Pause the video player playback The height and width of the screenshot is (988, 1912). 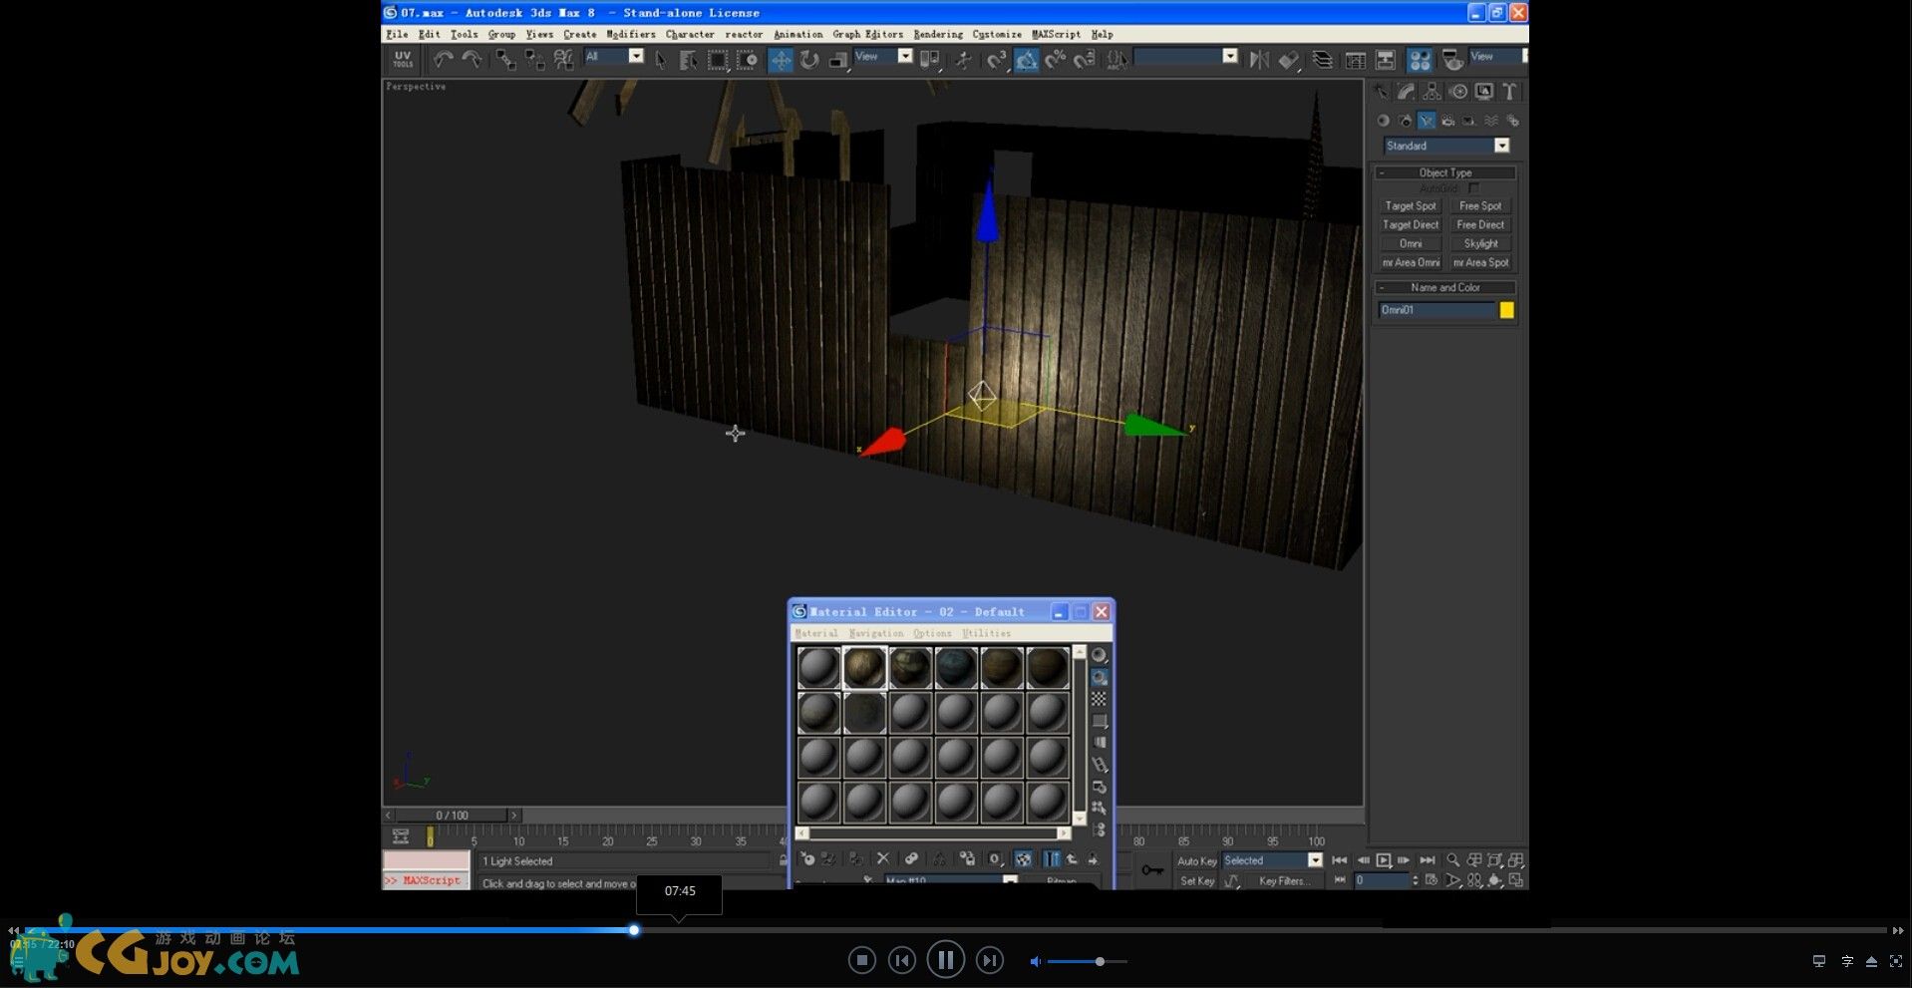point(945,960)
